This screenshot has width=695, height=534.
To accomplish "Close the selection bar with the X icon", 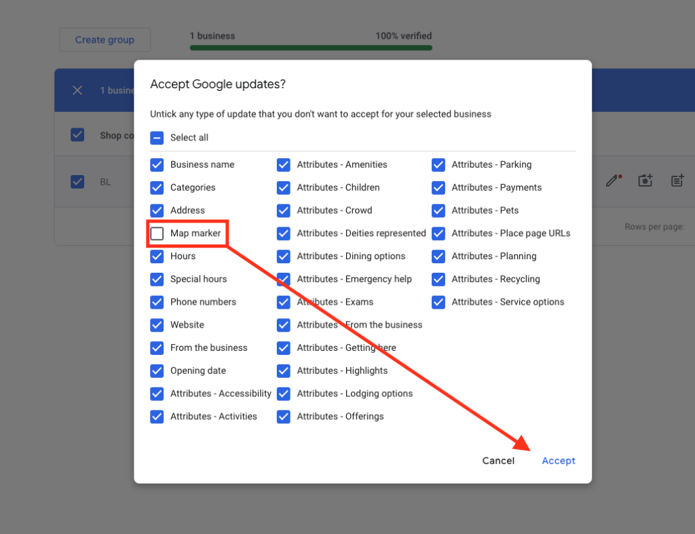I will tap(77, 90).
